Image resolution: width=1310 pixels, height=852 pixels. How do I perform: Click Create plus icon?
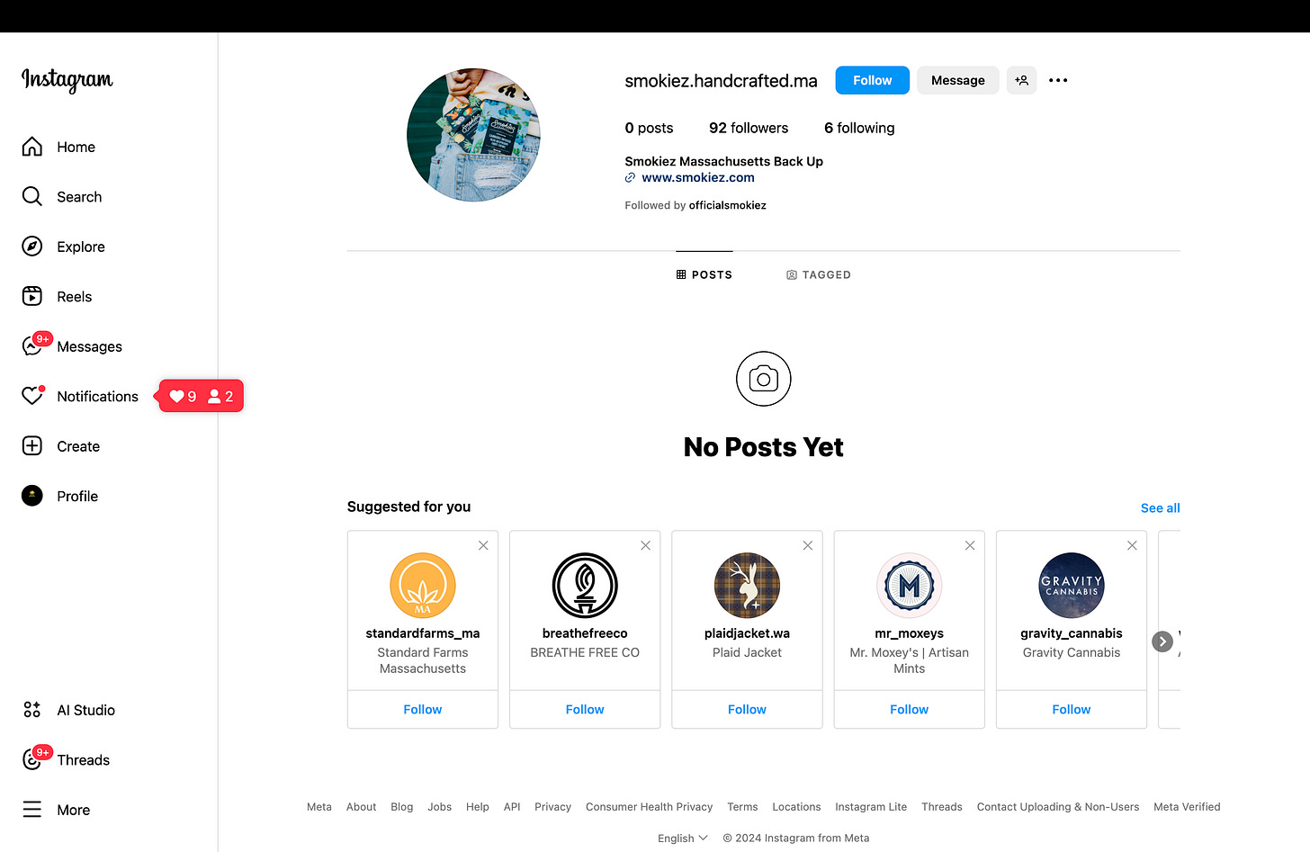[x=32, y=446]
